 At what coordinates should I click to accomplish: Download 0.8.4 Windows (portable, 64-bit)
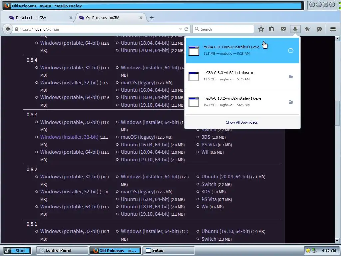(70, 97)
